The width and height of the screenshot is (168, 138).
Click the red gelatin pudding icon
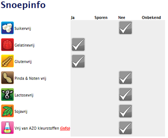click(8, 45)
